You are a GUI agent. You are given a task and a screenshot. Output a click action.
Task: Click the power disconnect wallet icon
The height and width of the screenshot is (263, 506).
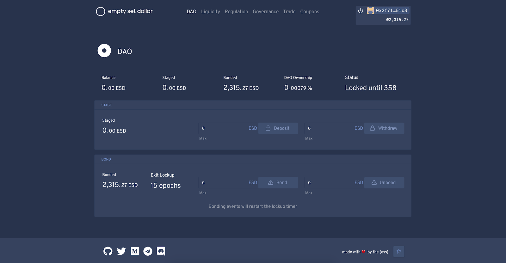pyautogui.click(x=361, y=11)
